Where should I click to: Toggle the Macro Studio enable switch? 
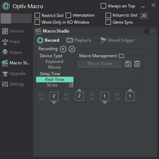[150, 31]
